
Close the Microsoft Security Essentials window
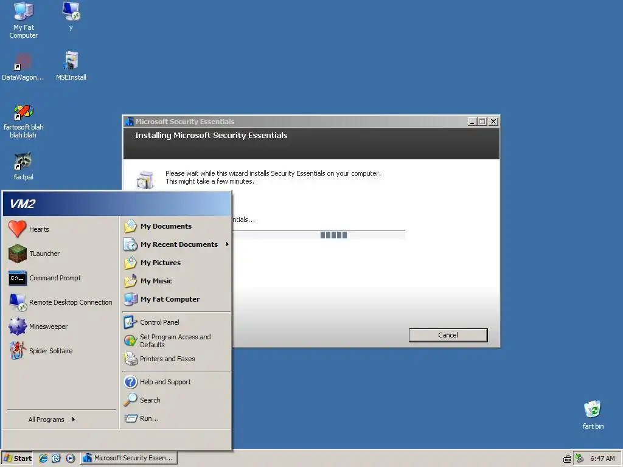click(493, 122)
